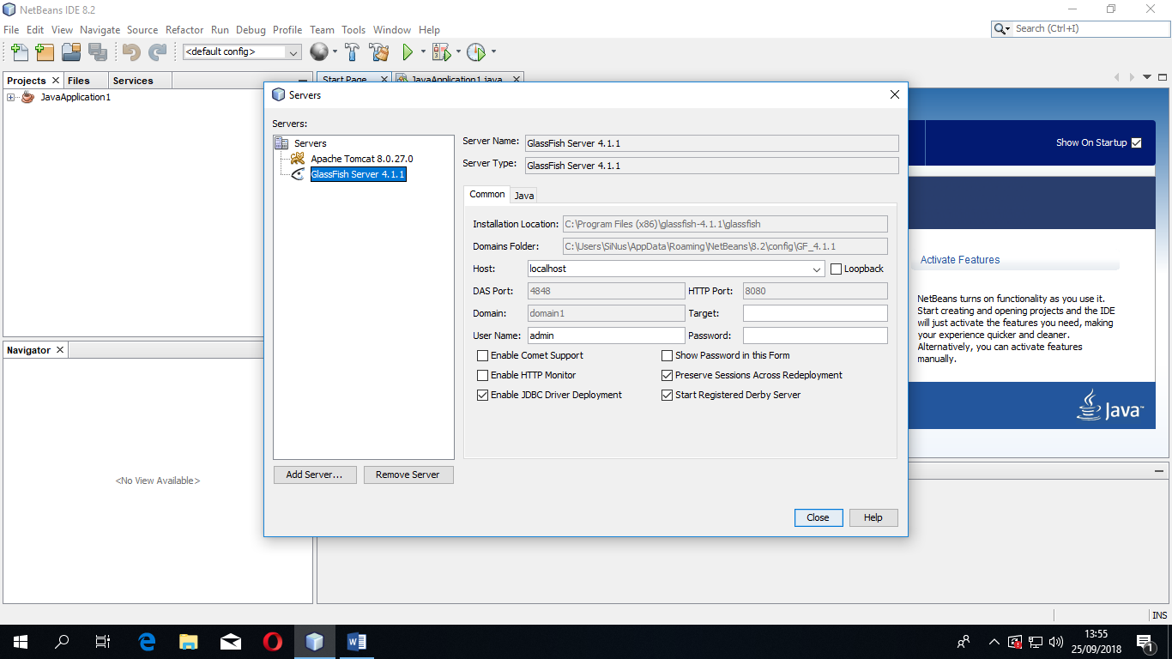Viewport: 1172px width, 659px height.
Task: Switch to the Java tab
Action: [523, 195]
